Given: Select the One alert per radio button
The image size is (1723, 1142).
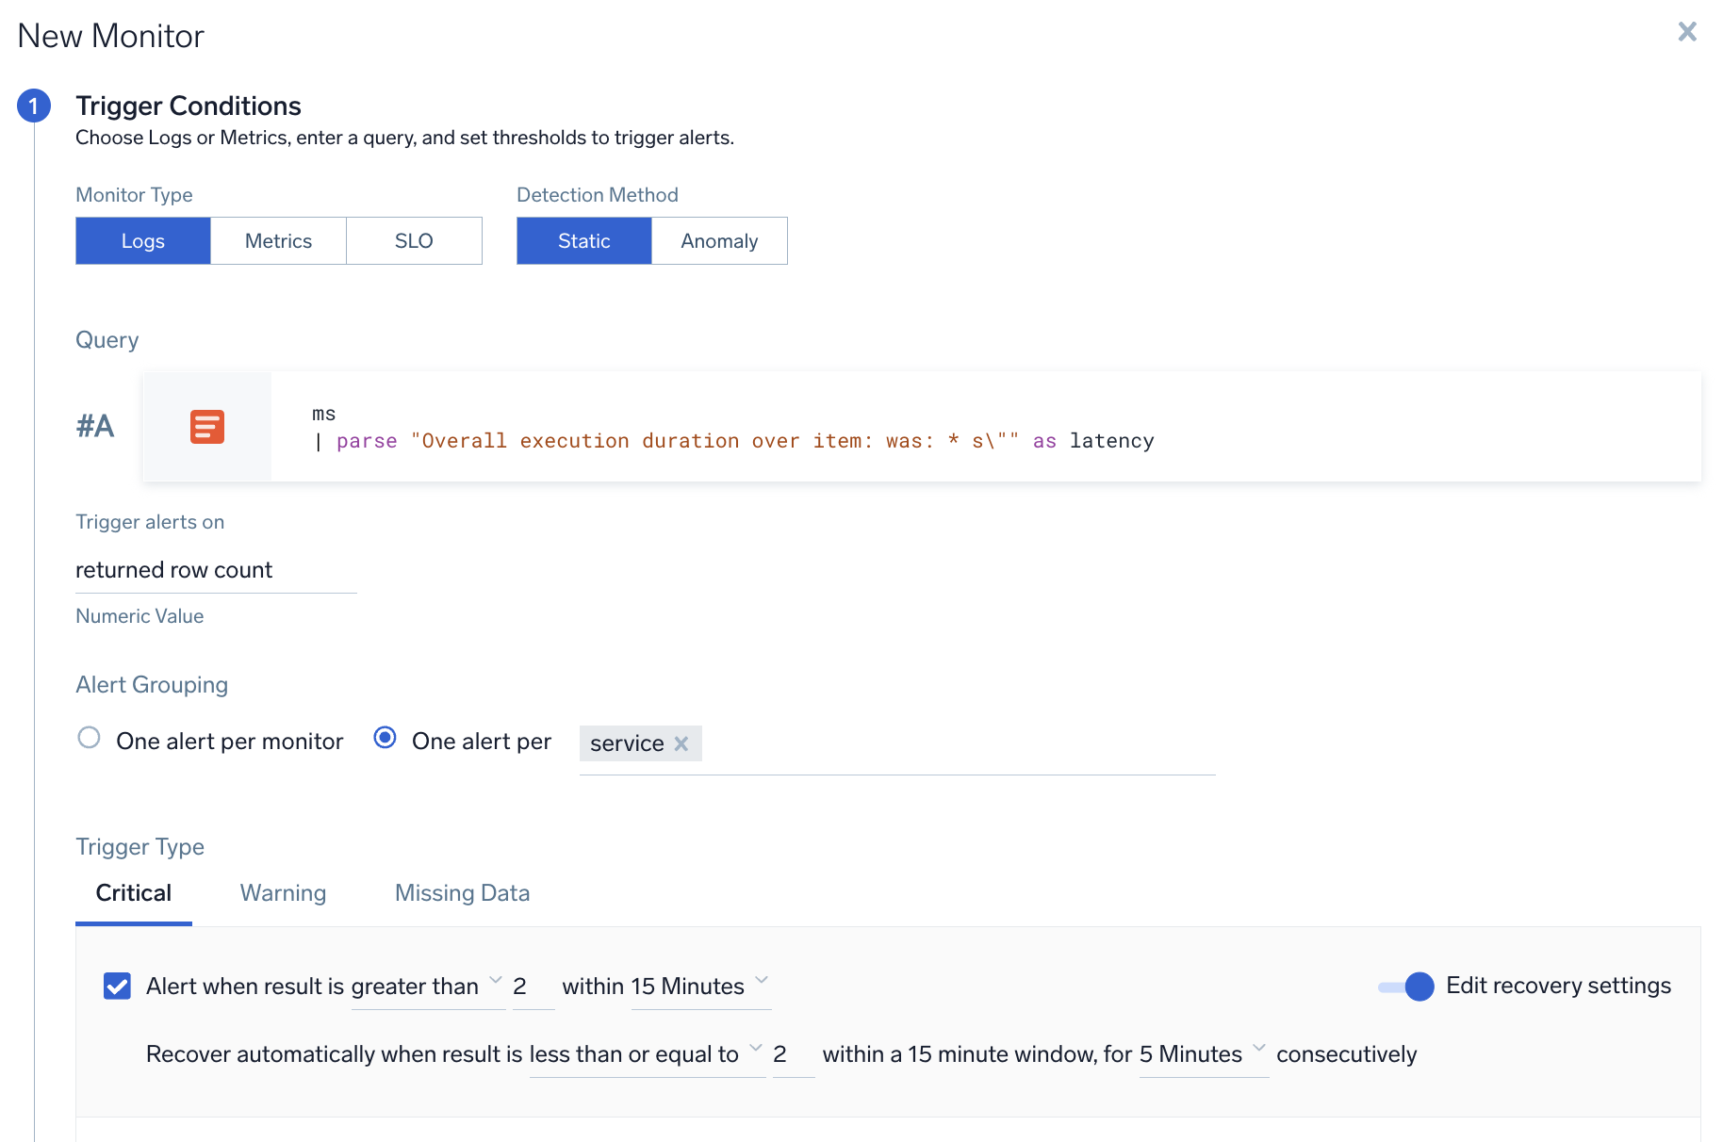Looking at the screenshot, I should pyautogui.click(x=385, y=738).
